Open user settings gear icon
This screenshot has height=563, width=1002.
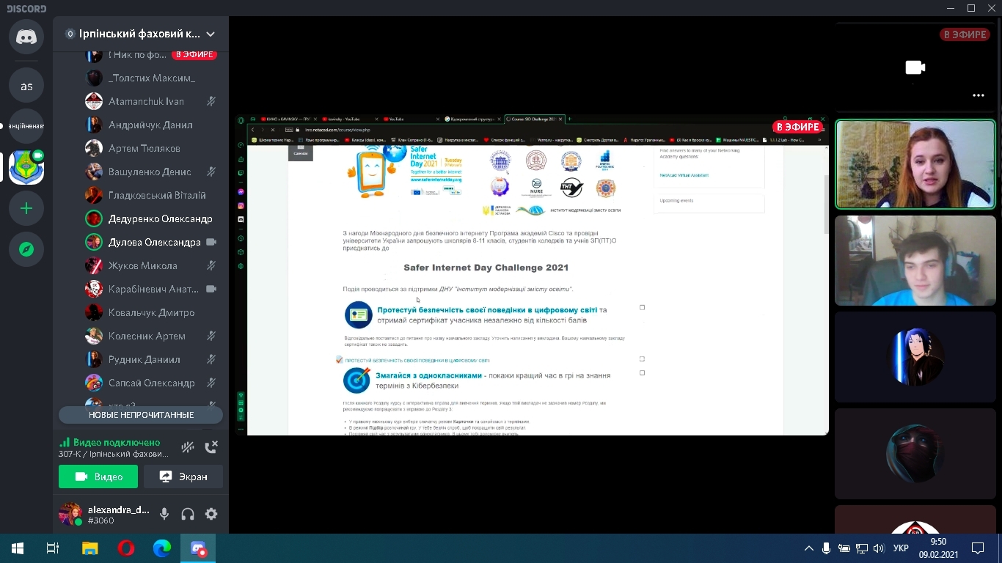click(211, 514)
